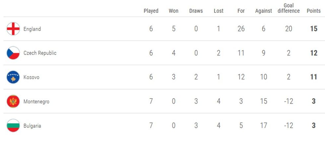This screenshot has width=325, height=143.
Task: Open the Czech Republic team link
Action: point(40,53)
